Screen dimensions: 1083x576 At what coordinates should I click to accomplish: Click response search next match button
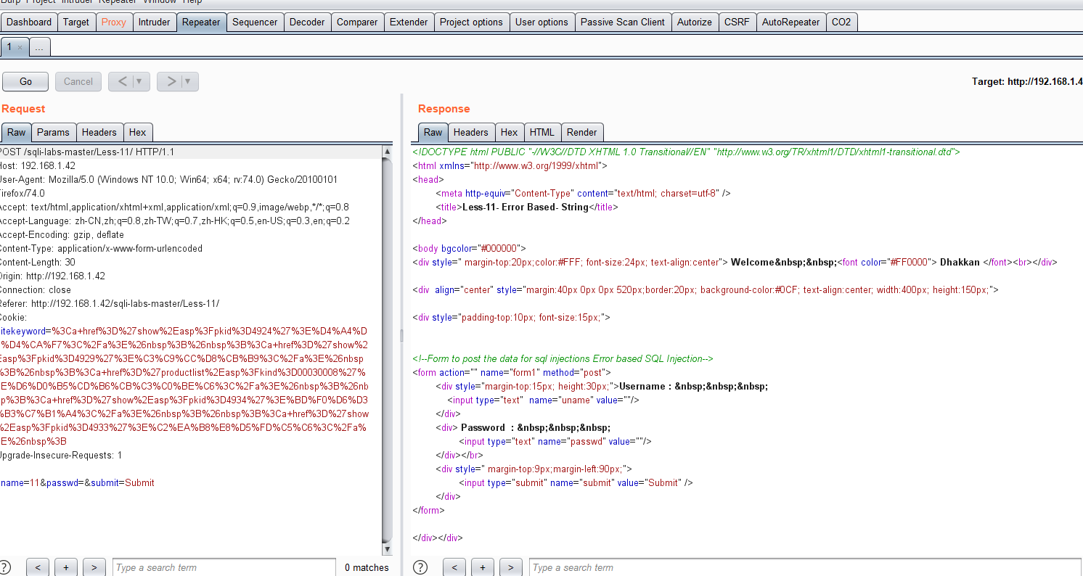click(x=510, y=567)
